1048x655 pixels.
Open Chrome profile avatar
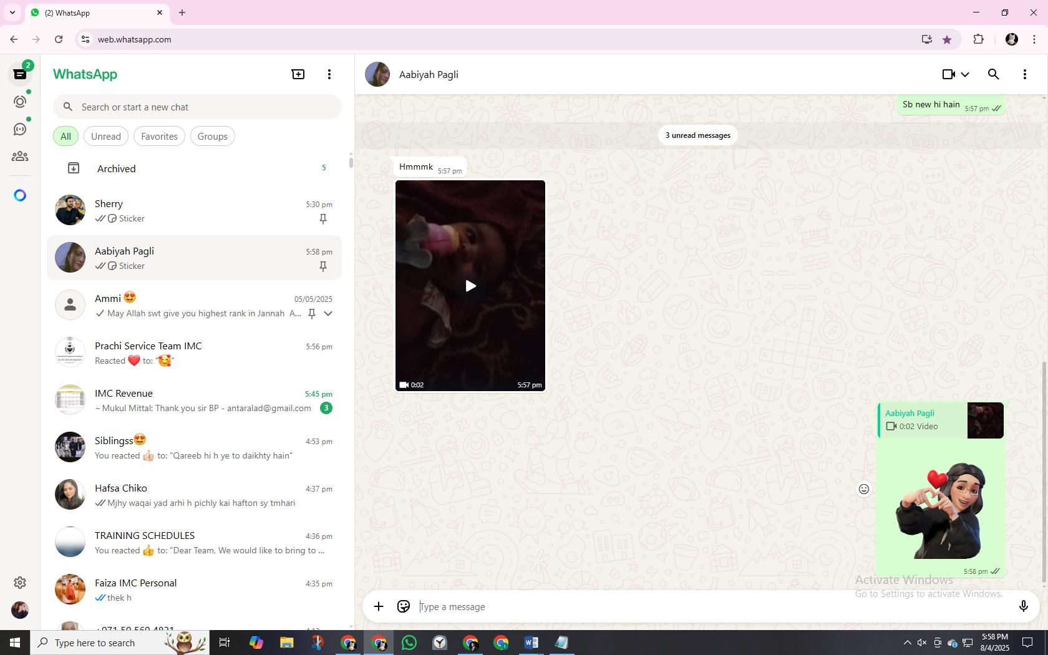pos(1012,39)
